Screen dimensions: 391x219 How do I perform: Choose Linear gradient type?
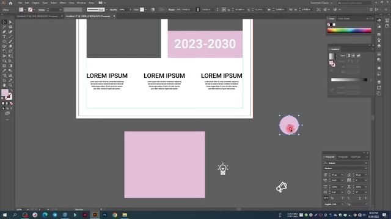pyautogui.click(x=348, y=55)
